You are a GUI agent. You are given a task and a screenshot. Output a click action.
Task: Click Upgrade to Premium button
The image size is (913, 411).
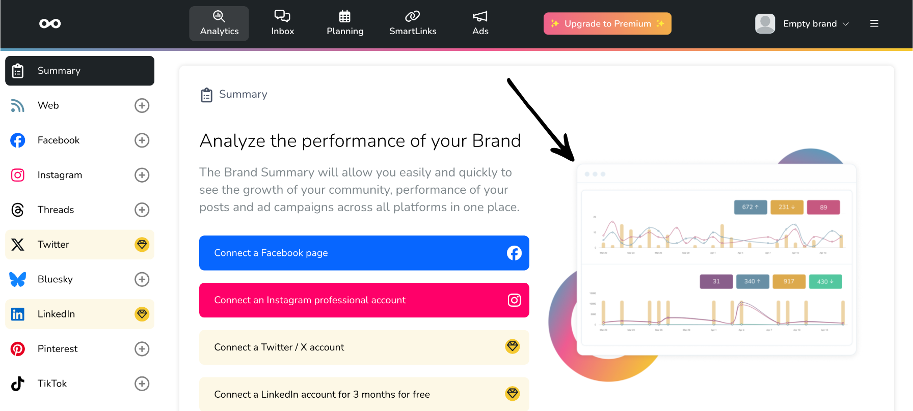click(607, 23)
